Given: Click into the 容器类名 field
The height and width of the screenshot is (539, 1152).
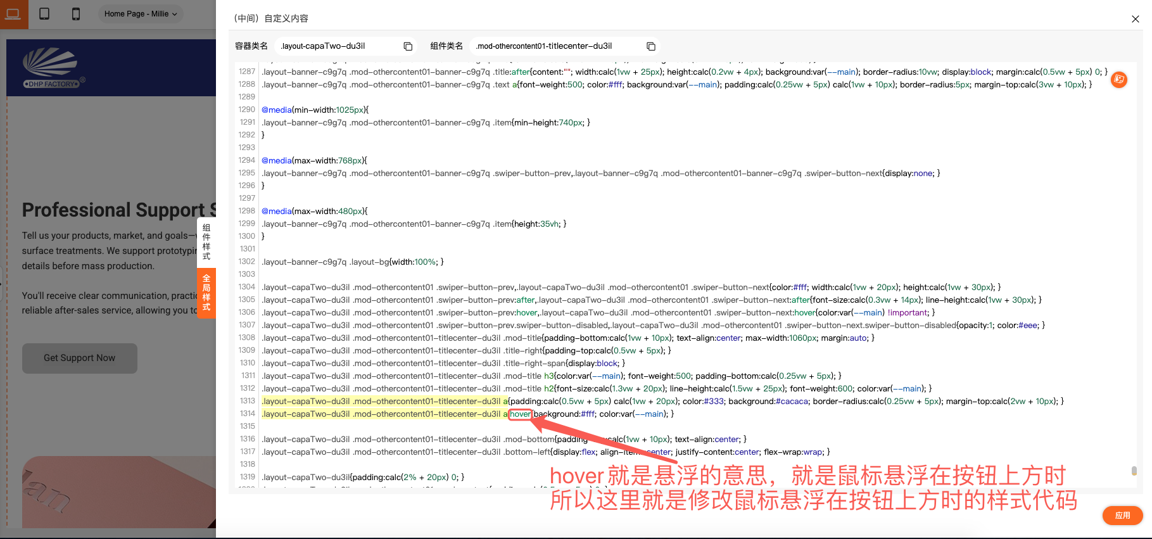Looking at the screenshot, I should [339, 46].
